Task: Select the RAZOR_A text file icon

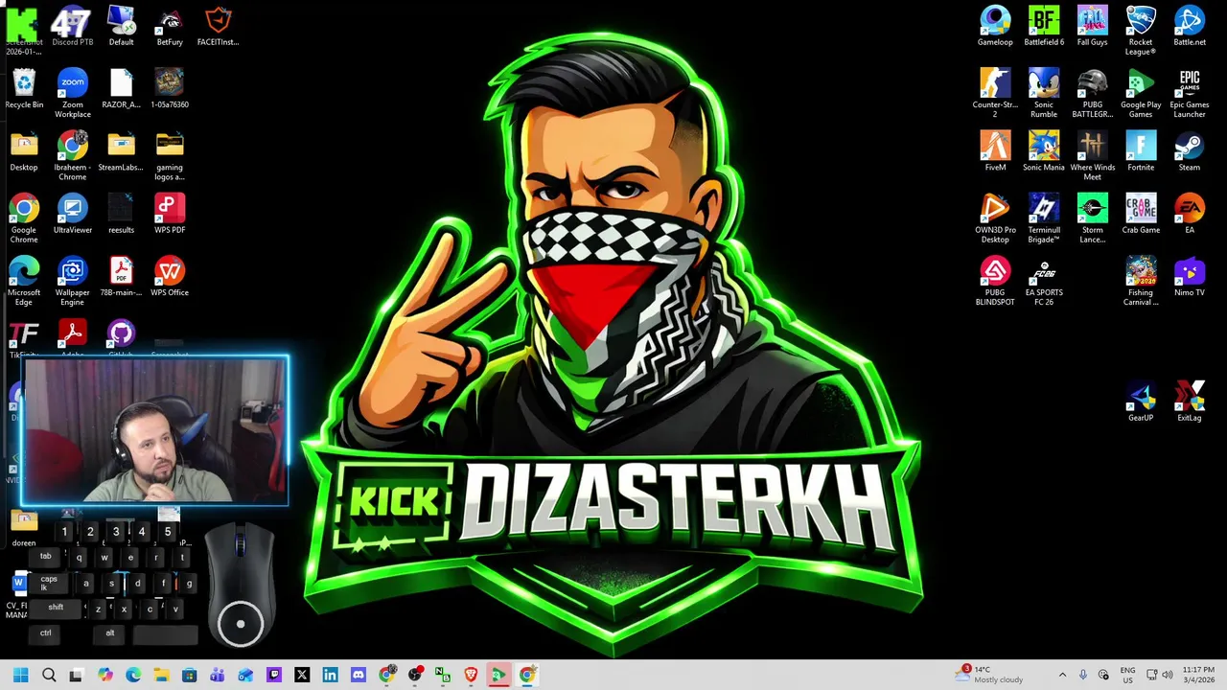Action: (x=121, y=89)
